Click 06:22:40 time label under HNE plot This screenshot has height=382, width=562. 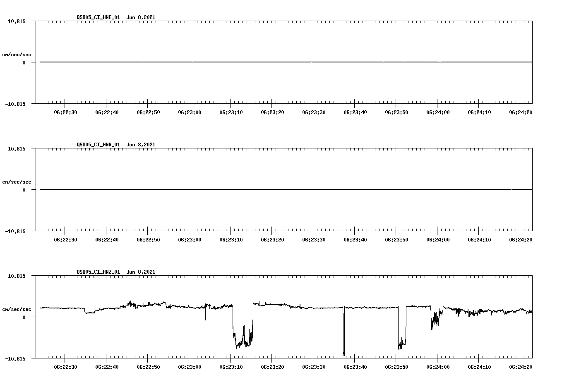[107, 112]
